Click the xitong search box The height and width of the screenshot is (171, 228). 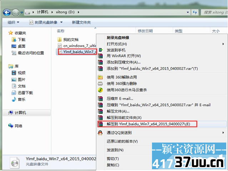click(x=214, y=12)
